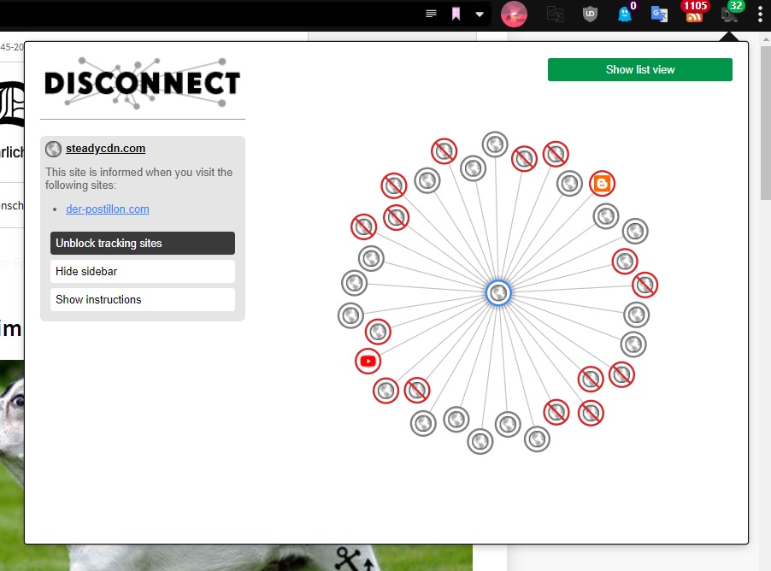Select the red YouTube node in graph
This screenshot has width=771, height=571.
click(368, 362)
